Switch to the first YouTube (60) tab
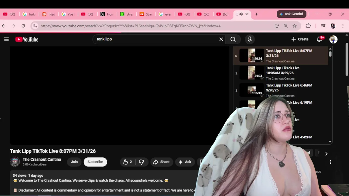 click(x=9, y=14)
